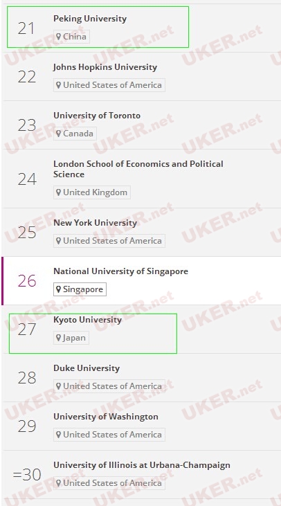Click the Singapore country tag button
Screen dimensions: 281x506
point(80,289)
